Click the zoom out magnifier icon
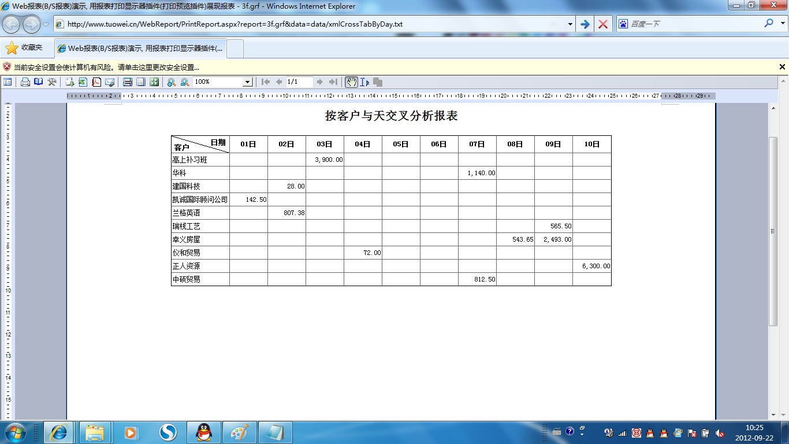Image resolution: width=789 pixels, height=444 pixels. 185,82
